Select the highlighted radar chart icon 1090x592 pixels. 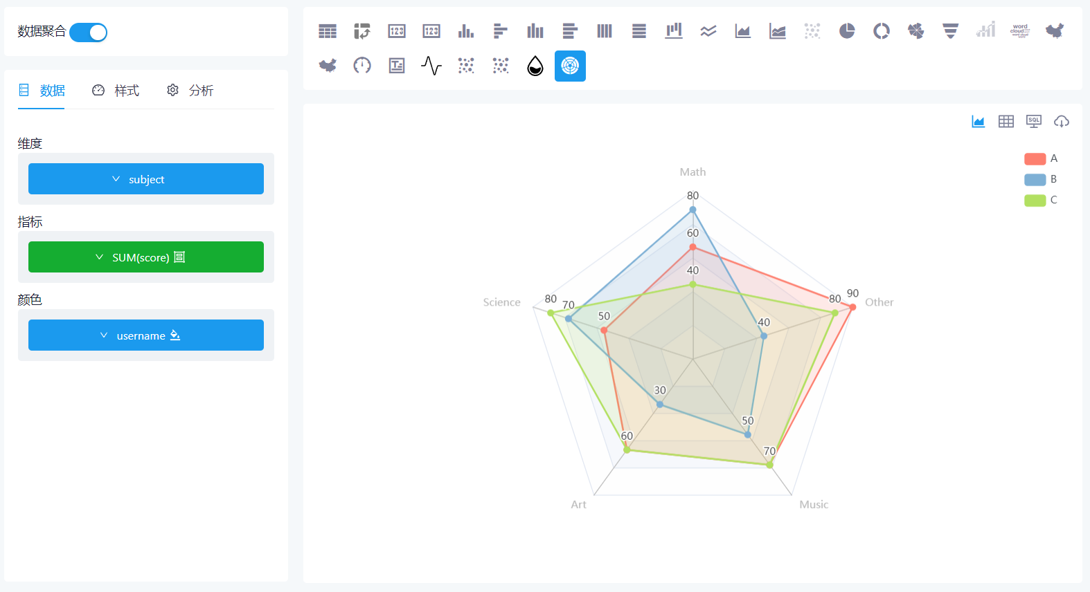570,66
